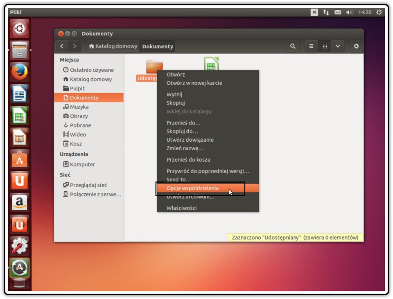Select the Udostępniany folder icon
393x299 pixels.
coord(154,66)
